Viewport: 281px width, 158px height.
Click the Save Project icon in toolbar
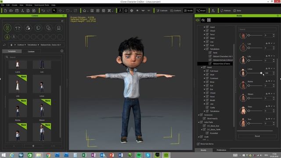[17, 11]
